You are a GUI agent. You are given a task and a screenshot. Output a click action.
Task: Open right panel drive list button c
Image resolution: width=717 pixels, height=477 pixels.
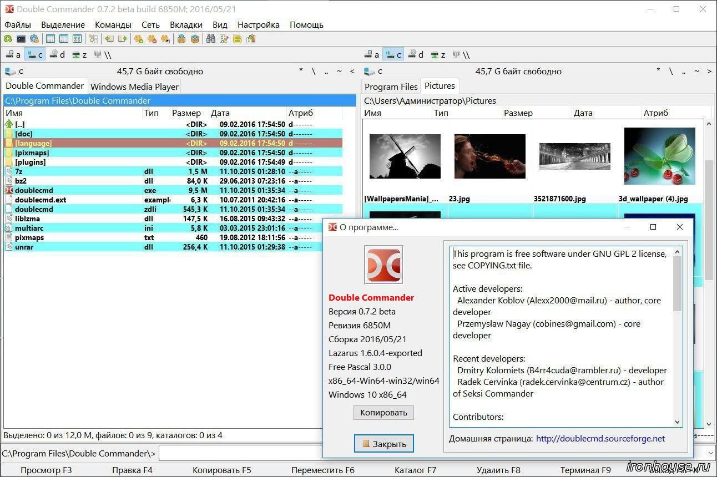point(373,71)
